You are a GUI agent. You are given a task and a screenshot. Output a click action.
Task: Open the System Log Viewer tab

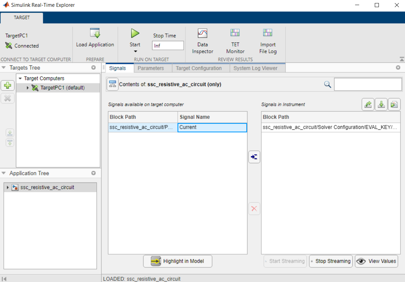[x=257, y=68]
